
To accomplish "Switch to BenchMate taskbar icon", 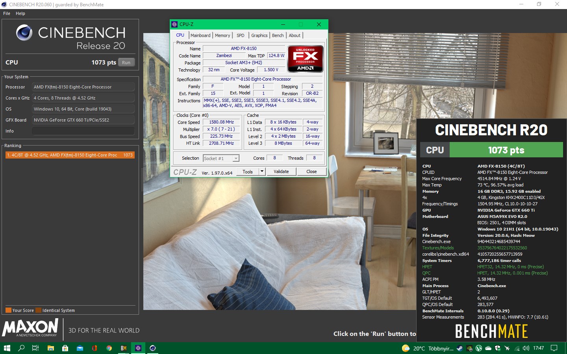I will click(x=124, y=348).
